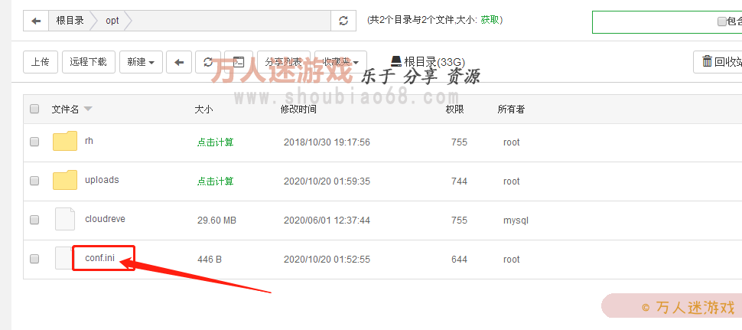
Task: Click the toolbar back arrow button
Action: point(179,62)
